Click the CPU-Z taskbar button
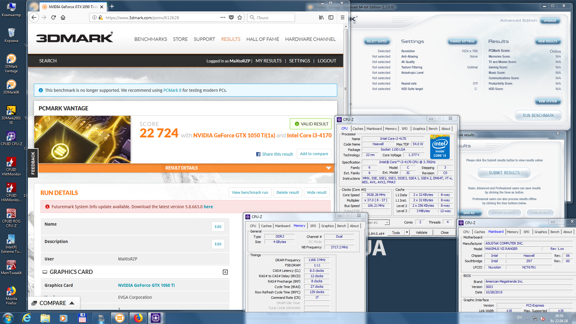Image resolution: width=576 pixels, height=324 pixels. (x=156, y=318)
